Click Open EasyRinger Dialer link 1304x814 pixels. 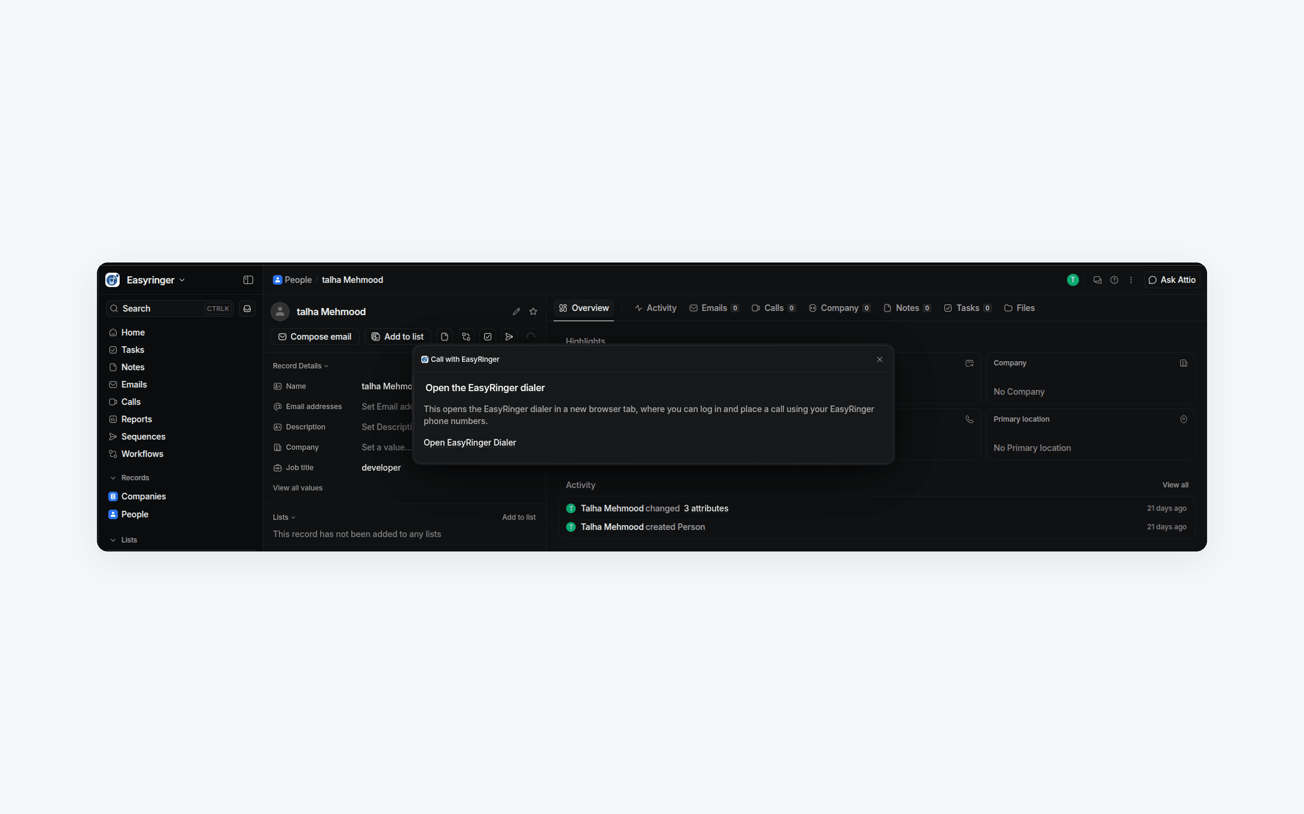pos(470,443)
